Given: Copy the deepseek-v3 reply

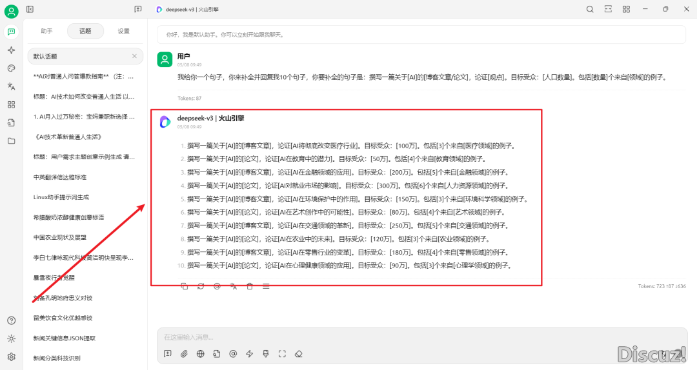Looking at the screenshot, I should (x=185, y=286).
